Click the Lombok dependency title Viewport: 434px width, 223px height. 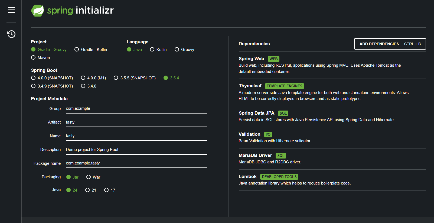coord(247,177)
